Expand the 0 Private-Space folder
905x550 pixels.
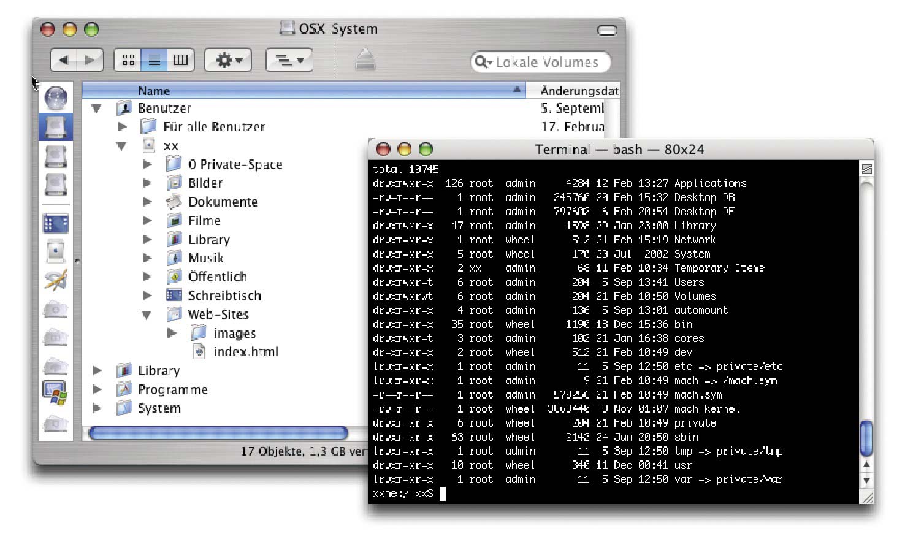tap(147, 164)
